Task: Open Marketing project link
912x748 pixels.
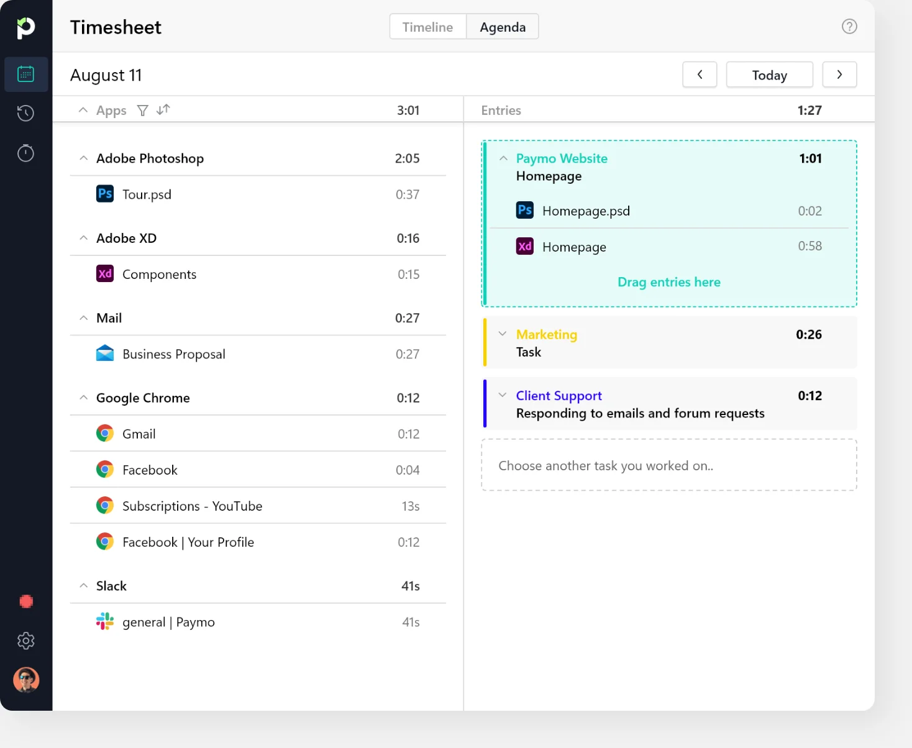Action: 547,334
